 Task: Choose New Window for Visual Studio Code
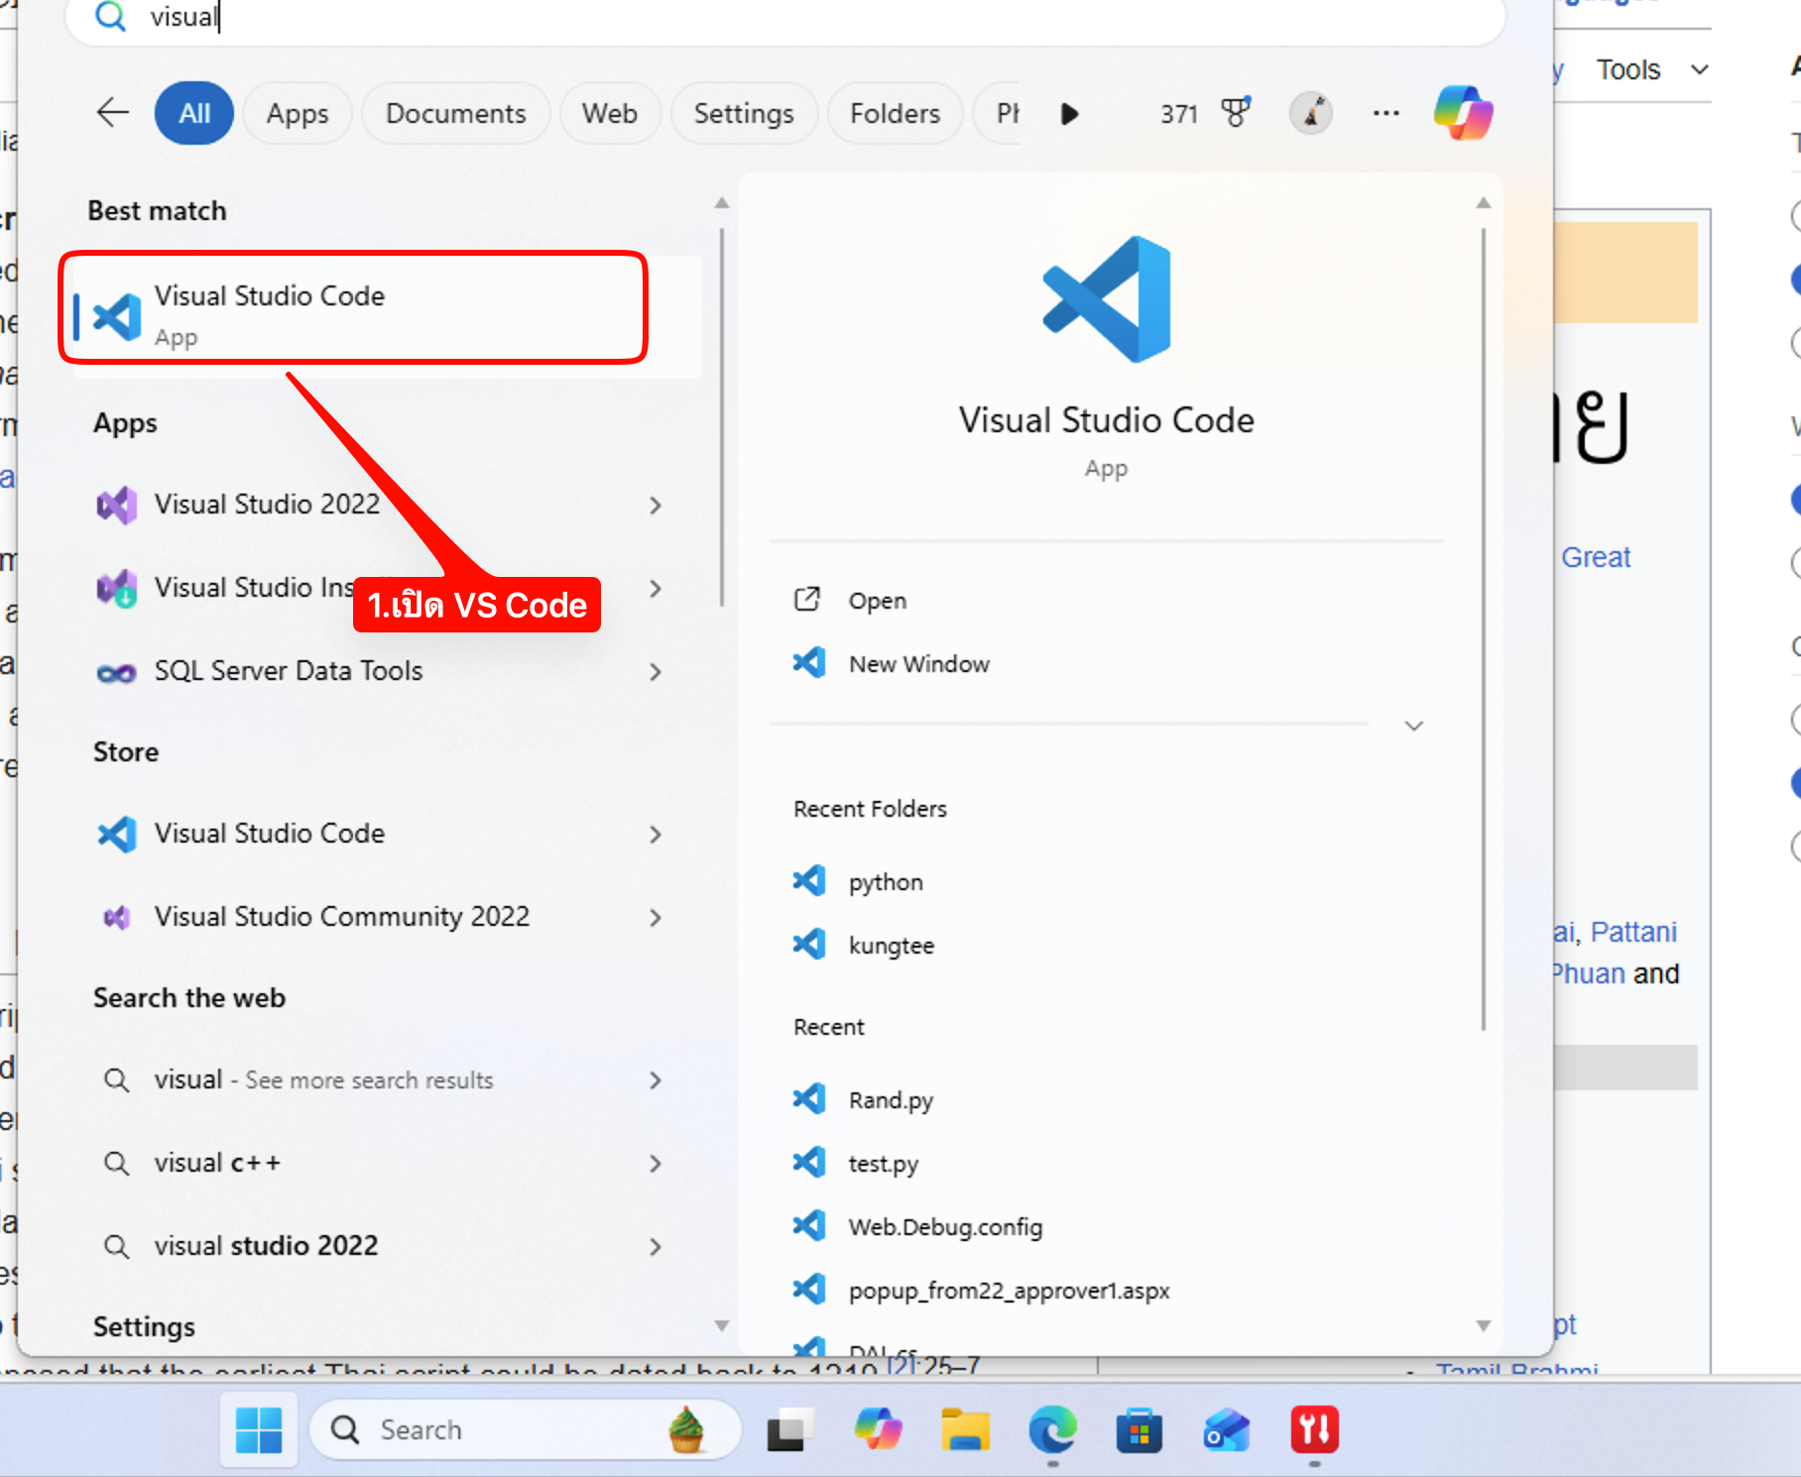(x=918, y=664)
